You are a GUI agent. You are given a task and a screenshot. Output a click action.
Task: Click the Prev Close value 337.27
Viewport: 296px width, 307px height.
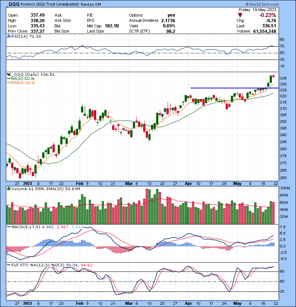37,31
